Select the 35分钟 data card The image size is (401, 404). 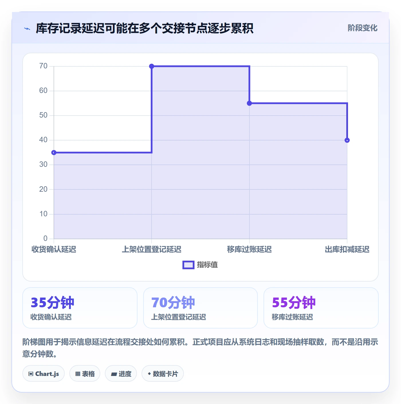click(x=80, y=308)
